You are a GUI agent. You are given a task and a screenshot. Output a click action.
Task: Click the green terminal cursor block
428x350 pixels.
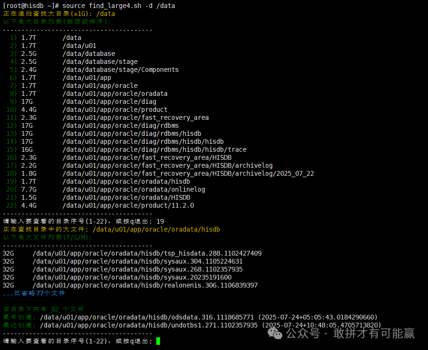158,341
